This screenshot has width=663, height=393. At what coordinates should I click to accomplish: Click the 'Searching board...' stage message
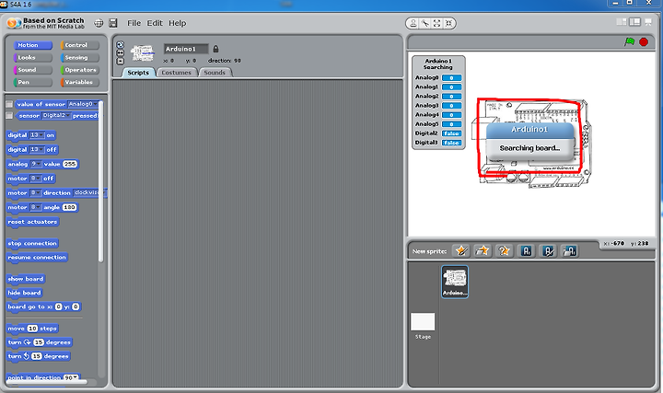(529, 148)
